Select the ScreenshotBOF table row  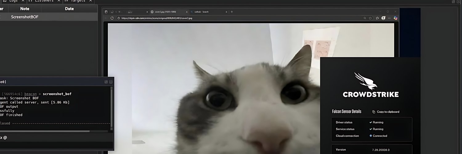point(25,17)
